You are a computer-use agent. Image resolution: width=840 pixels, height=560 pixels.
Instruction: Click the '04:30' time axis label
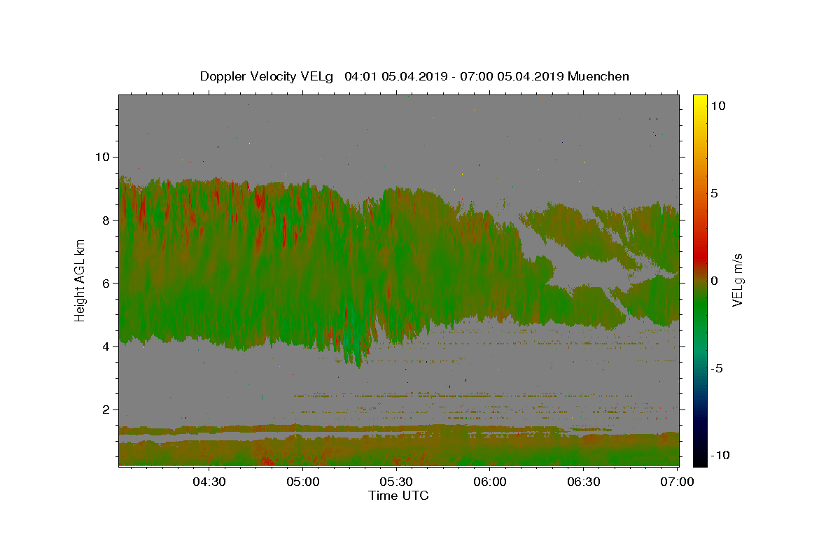point(209,482)
